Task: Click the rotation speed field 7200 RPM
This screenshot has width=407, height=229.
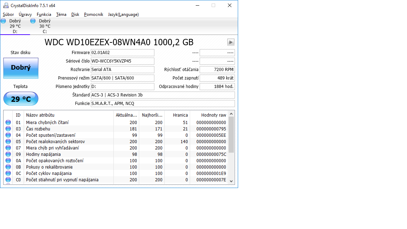Action: tap(217, 70)
